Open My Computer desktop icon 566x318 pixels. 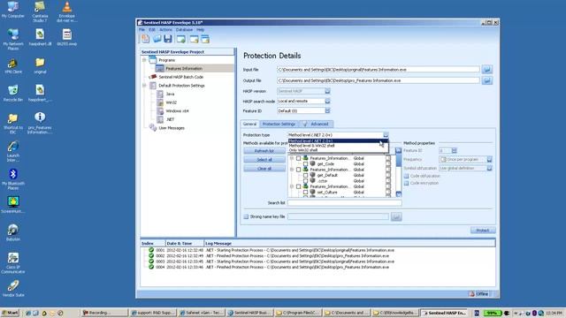click(13, 10)
